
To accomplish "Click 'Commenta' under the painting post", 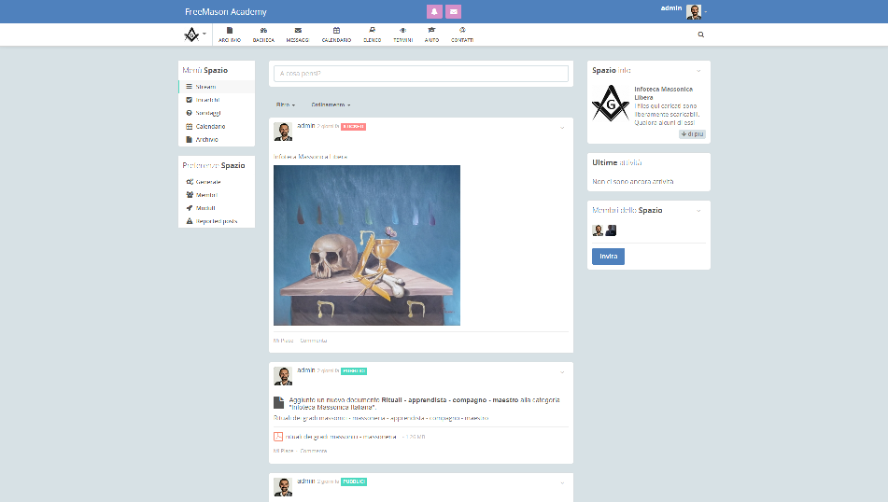I will [x=313, y=341].
